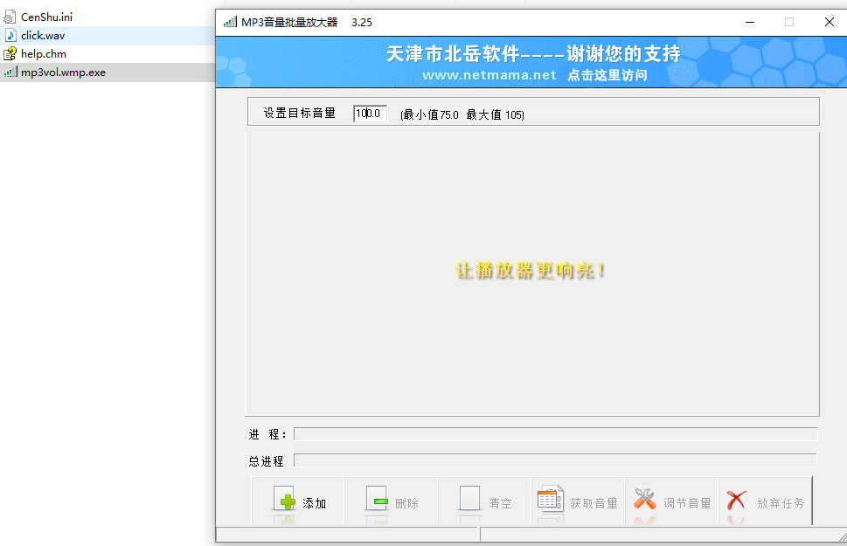This screenshot has width=847, height=546.
Task: Click the window title MP3音量批量放大器 3.25
Action: [307, 22]
